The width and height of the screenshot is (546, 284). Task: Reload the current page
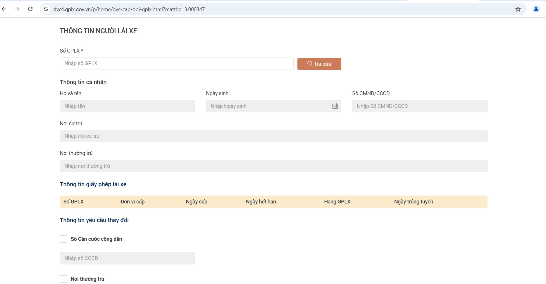click(x=30, y=9)
